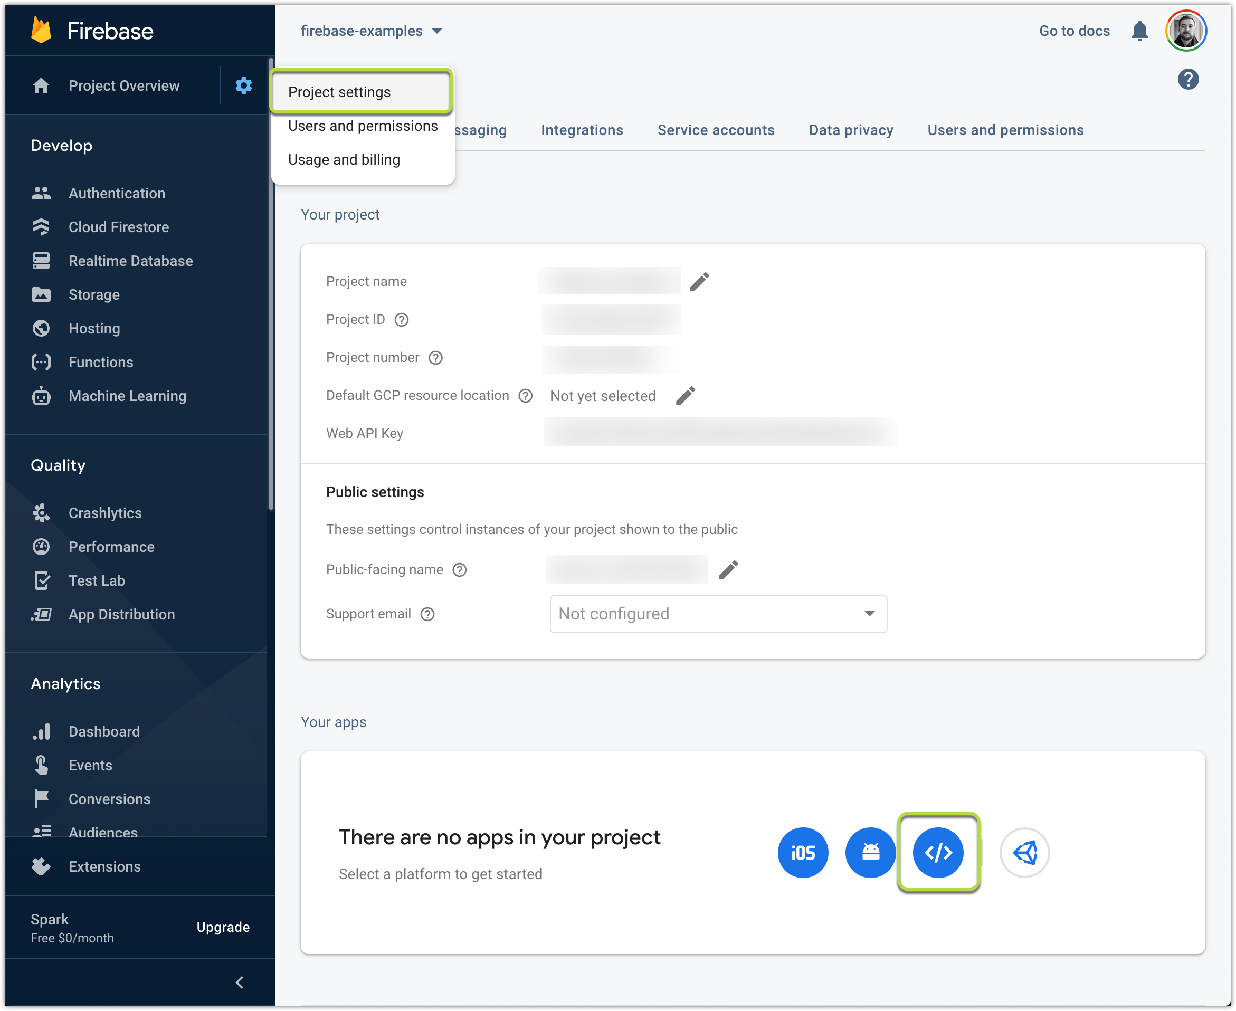The width and height of the screenshot is (1236, 1011).
Task: Open Machine Learning section
Action: coord(127,396)
